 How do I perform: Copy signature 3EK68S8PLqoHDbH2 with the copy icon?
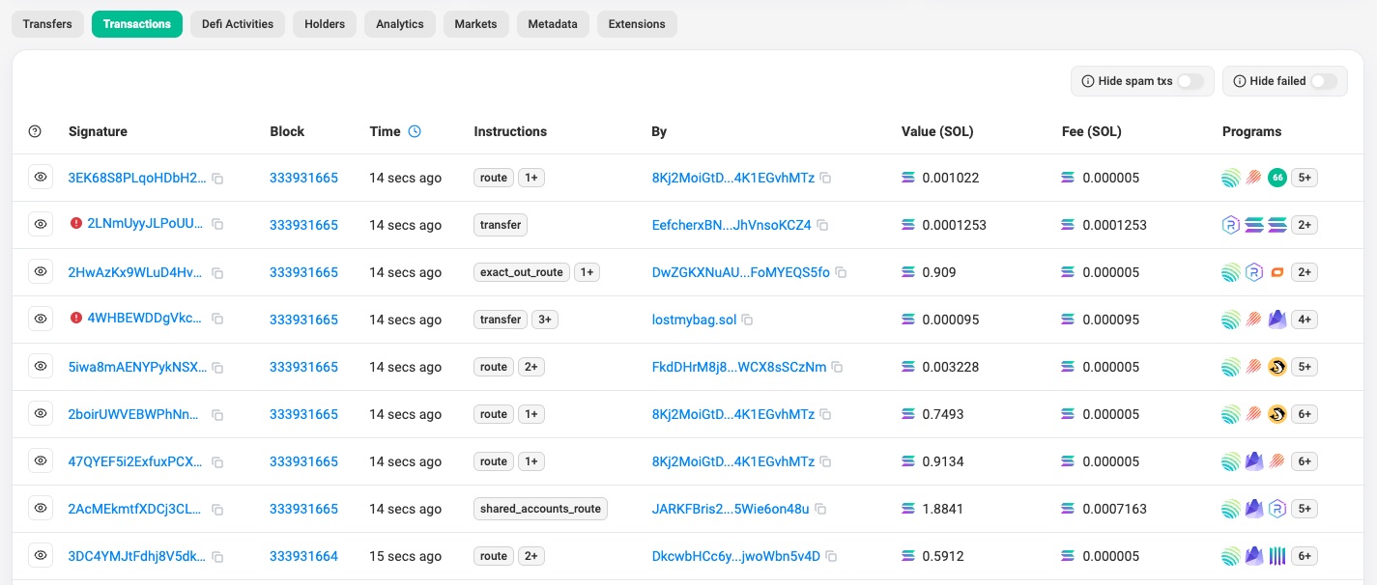[x=217, y=179]
